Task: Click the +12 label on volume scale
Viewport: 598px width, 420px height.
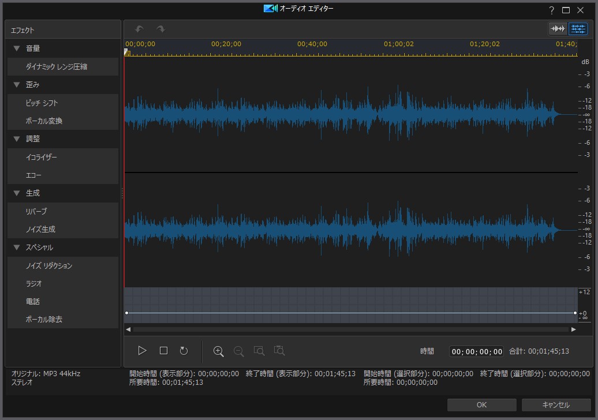Action: [584, 292]
